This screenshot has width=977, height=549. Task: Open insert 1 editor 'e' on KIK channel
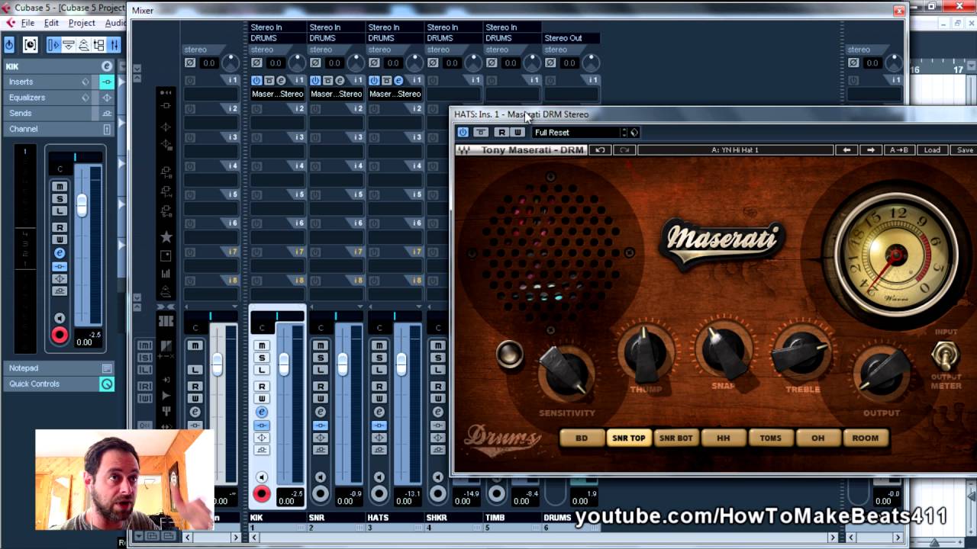point(281,80)
